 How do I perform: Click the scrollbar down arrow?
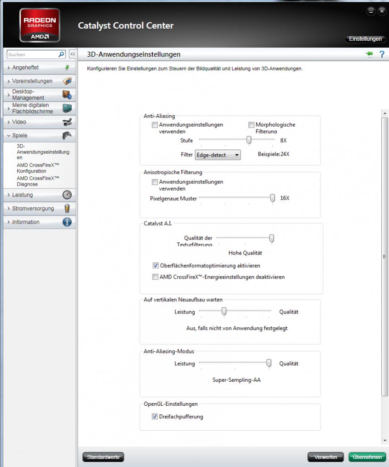click(x=385, y=441)
